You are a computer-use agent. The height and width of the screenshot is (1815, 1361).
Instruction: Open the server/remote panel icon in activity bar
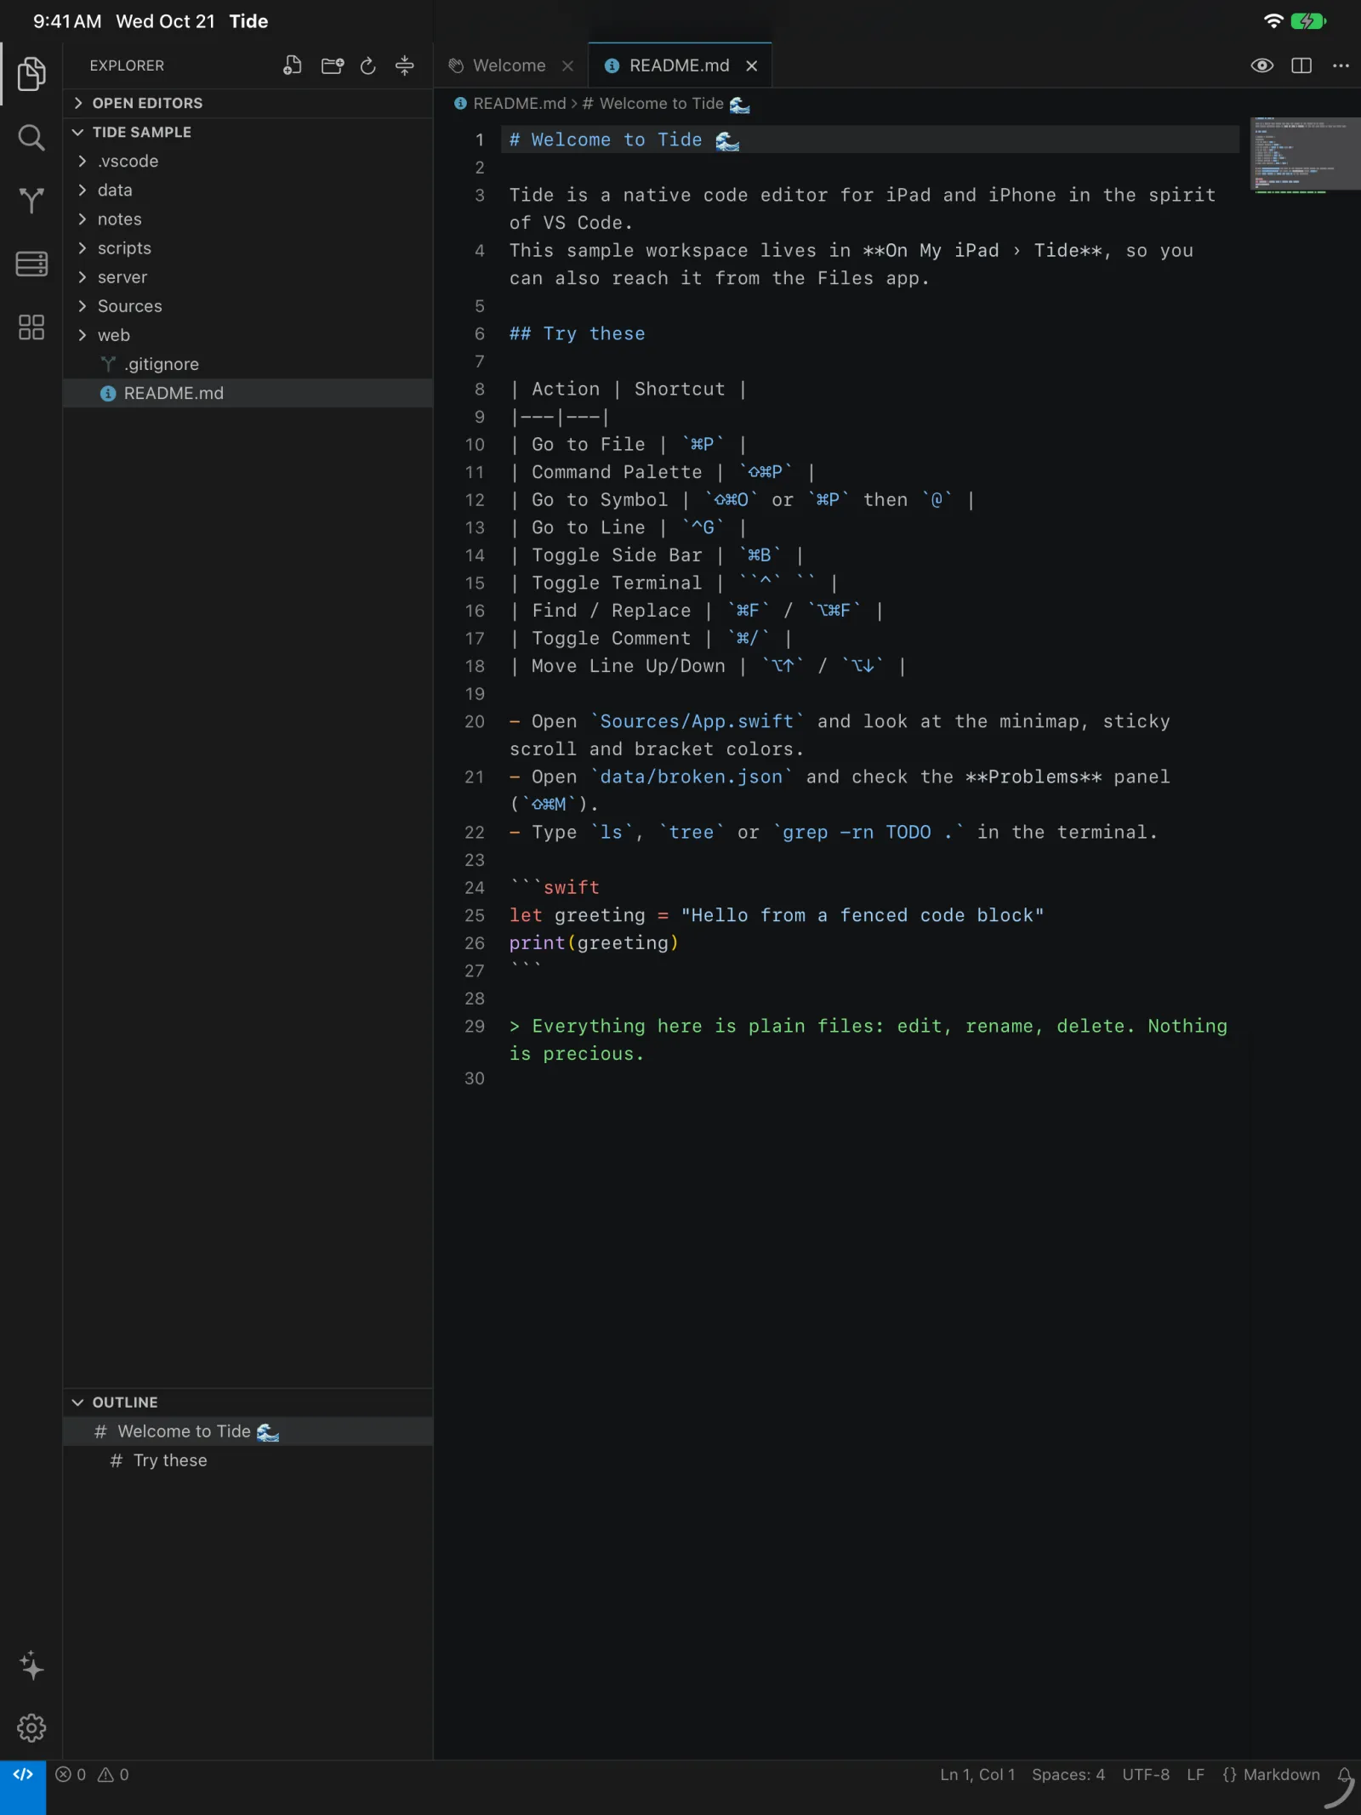tap(31, 264)
